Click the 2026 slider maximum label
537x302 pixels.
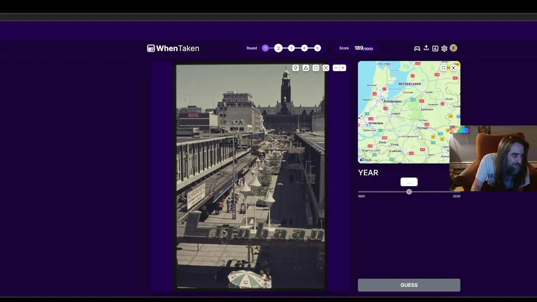[456, 196]
